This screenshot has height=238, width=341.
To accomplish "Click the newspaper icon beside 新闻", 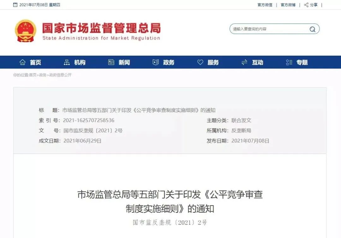I will click(x=111, y=62).
